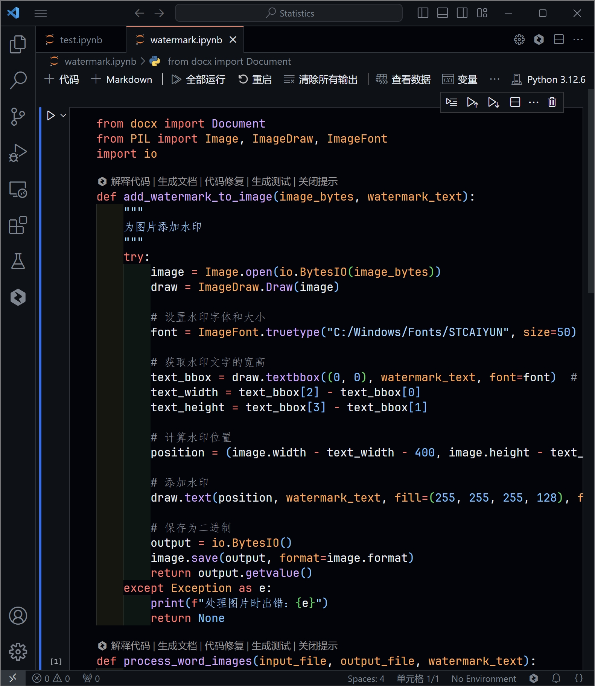
Task: Open the data viewer 查看数据
Action: point(403,79)
